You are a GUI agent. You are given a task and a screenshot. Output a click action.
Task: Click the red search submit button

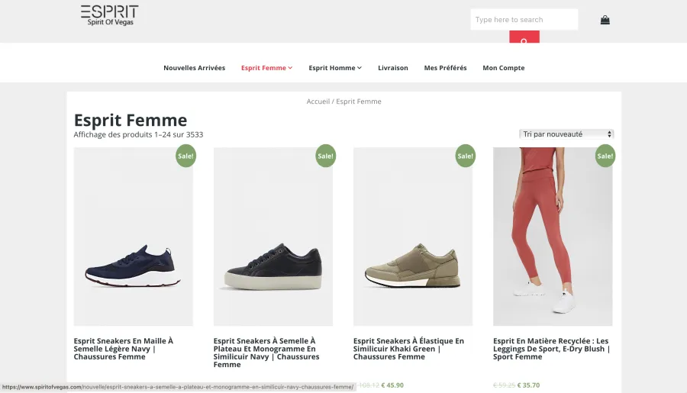(x=524, y=37)
